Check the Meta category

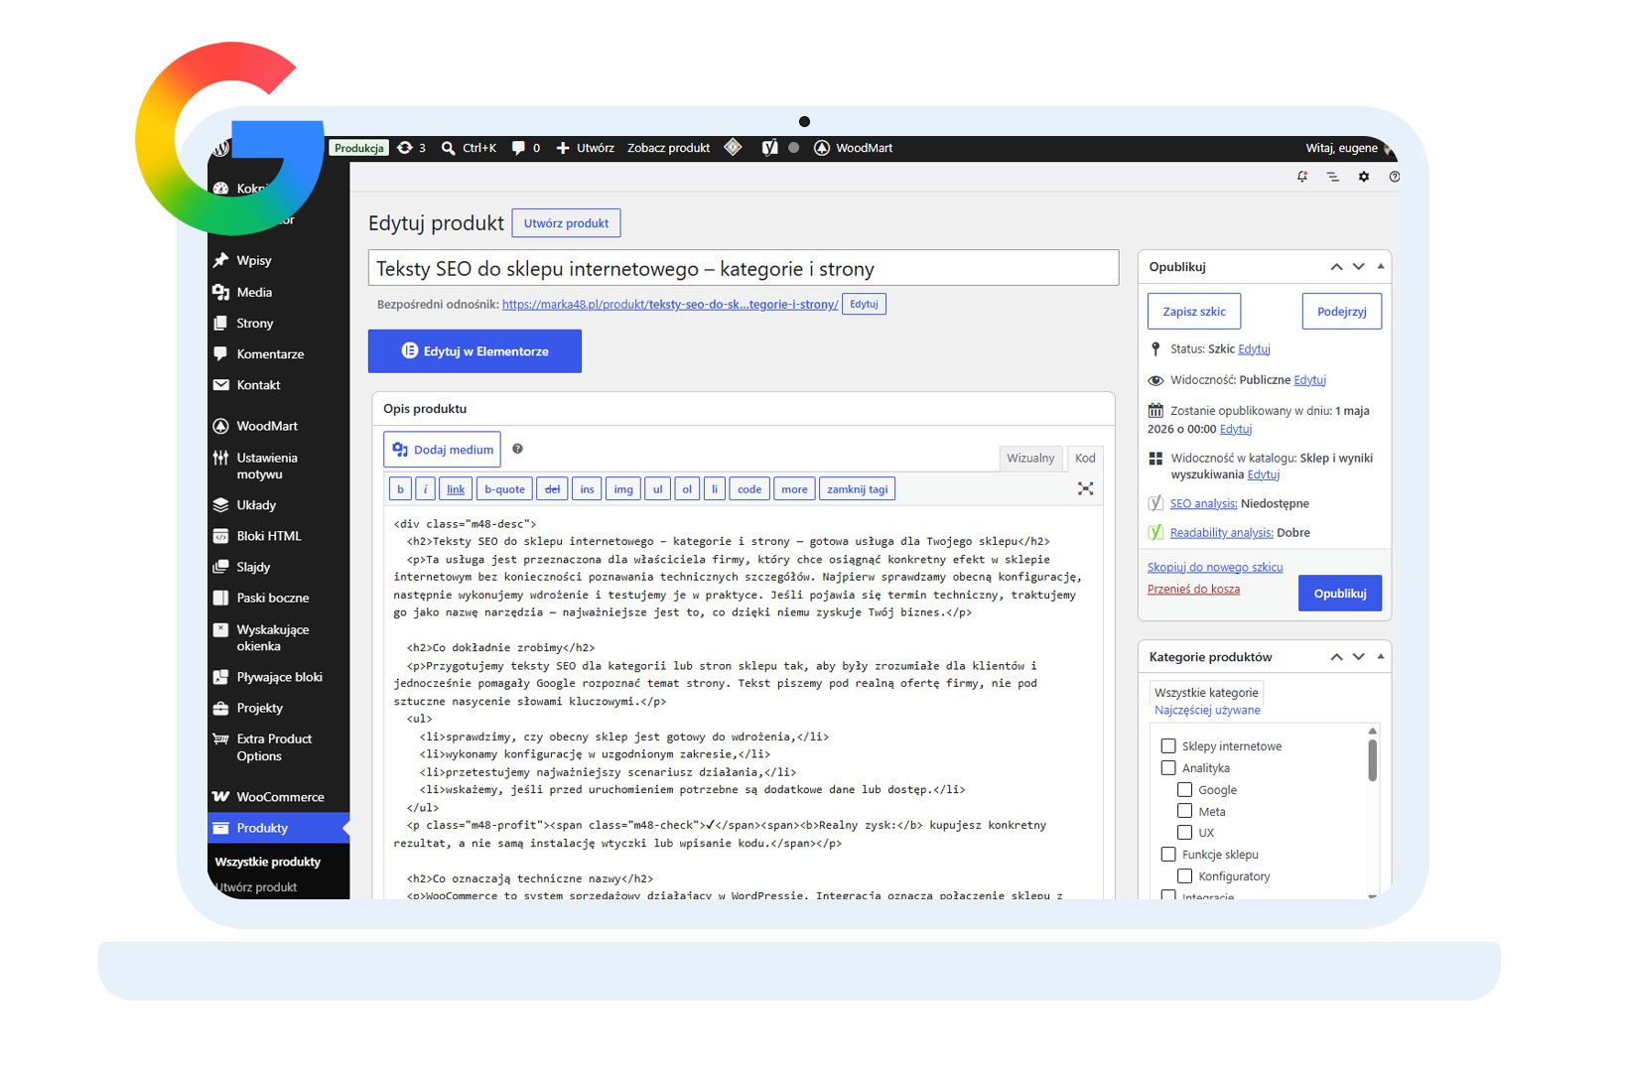[x=1184, y=811]
